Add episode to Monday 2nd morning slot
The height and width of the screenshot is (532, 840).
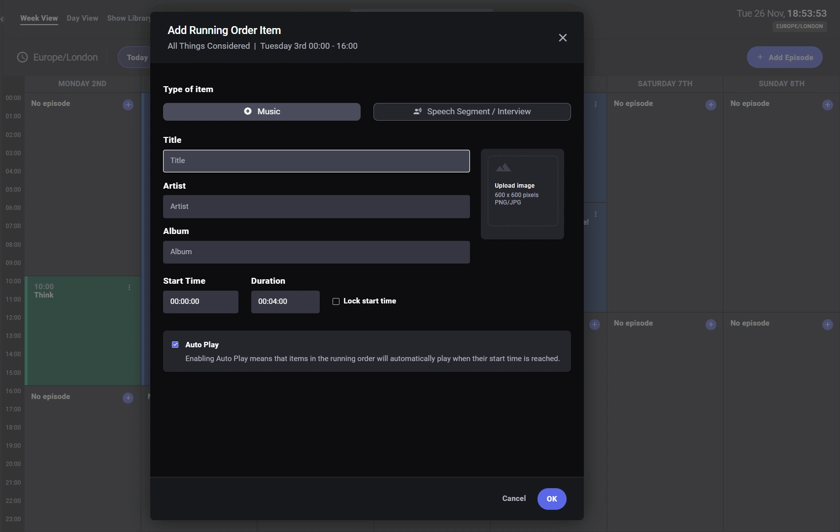tap(128, 105)
